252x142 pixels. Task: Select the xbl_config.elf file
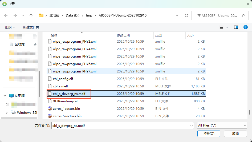pos(63,79)
